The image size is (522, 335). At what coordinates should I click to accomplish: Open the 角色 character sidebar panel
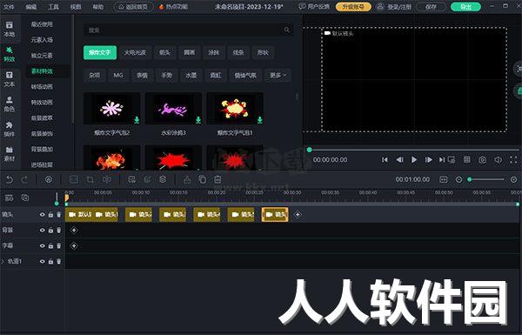click(x=10, y=104)
